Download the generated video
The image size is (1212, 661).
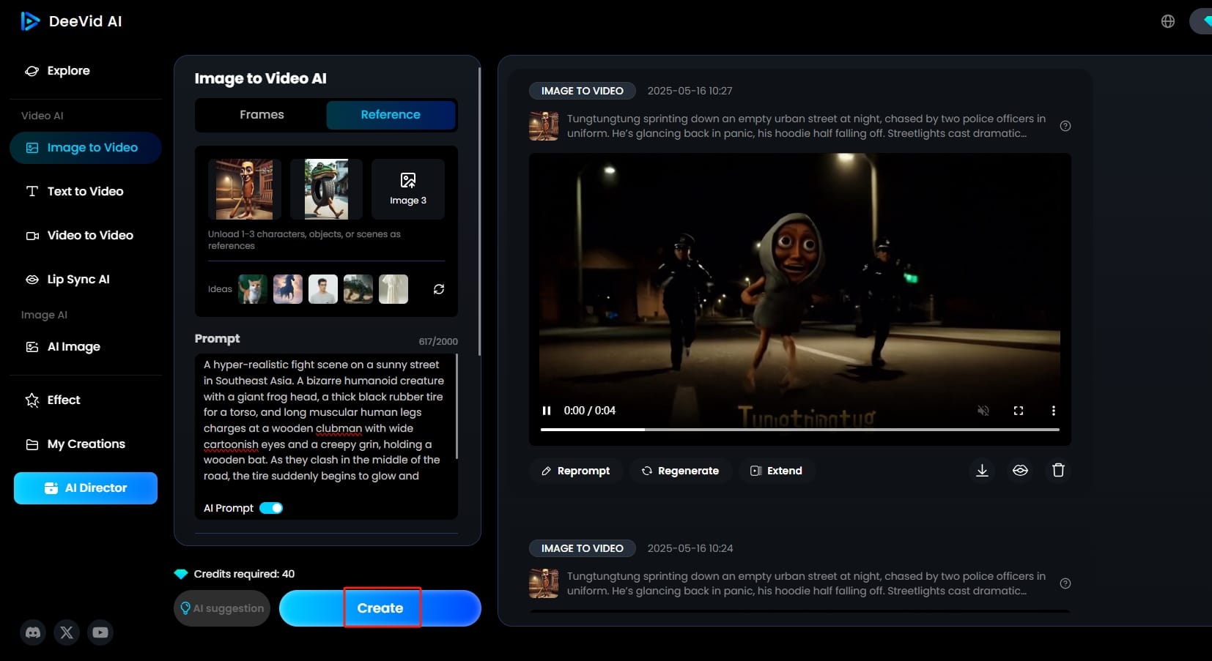[983, 471]
